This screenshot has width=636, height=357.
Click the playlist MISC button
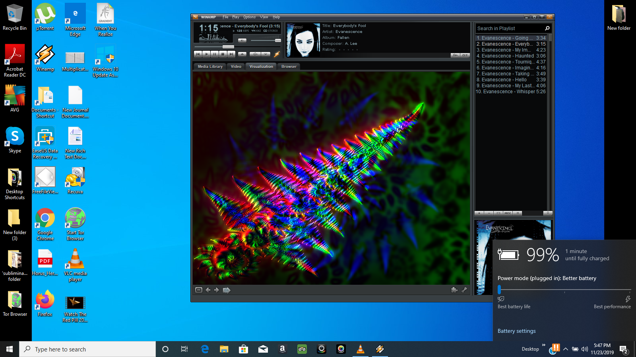508,213
